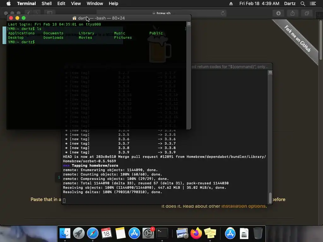Open Safari from the Dock
This screenshot has height=242, width=323.
tap(93, 233)
